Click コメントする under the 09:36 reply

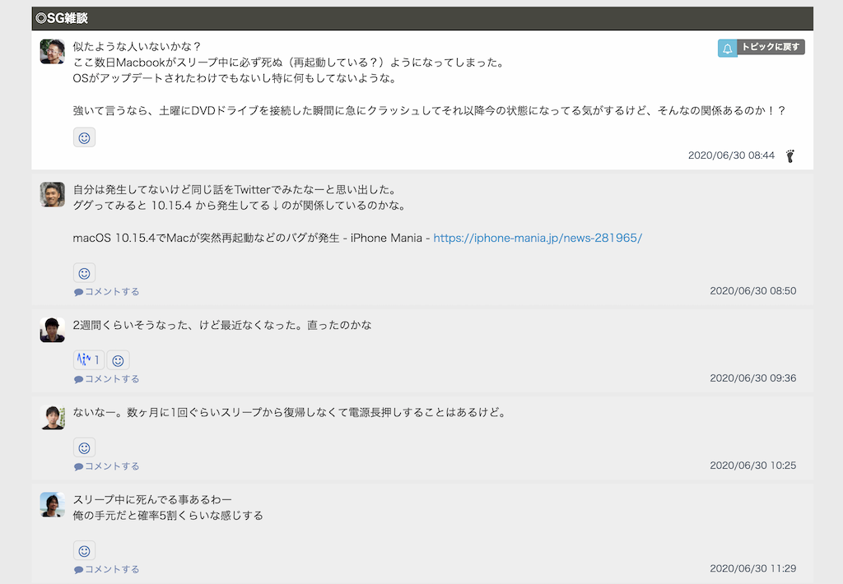pyautogui.click(x=111, y=379)
